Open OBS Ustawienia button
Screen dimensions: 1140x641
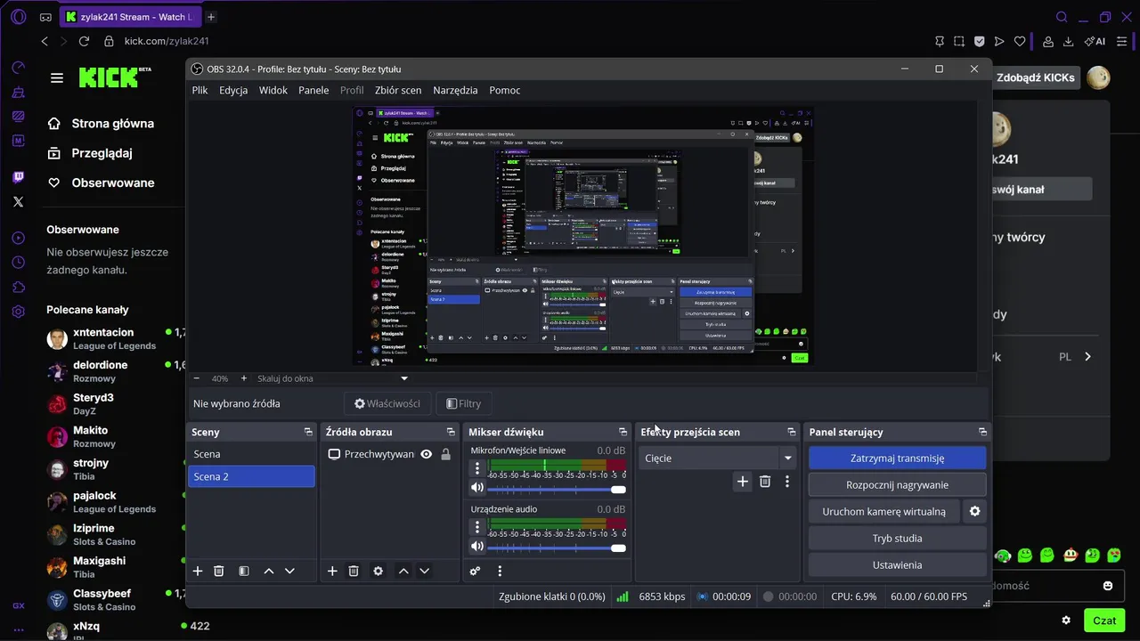pos(897,565)
